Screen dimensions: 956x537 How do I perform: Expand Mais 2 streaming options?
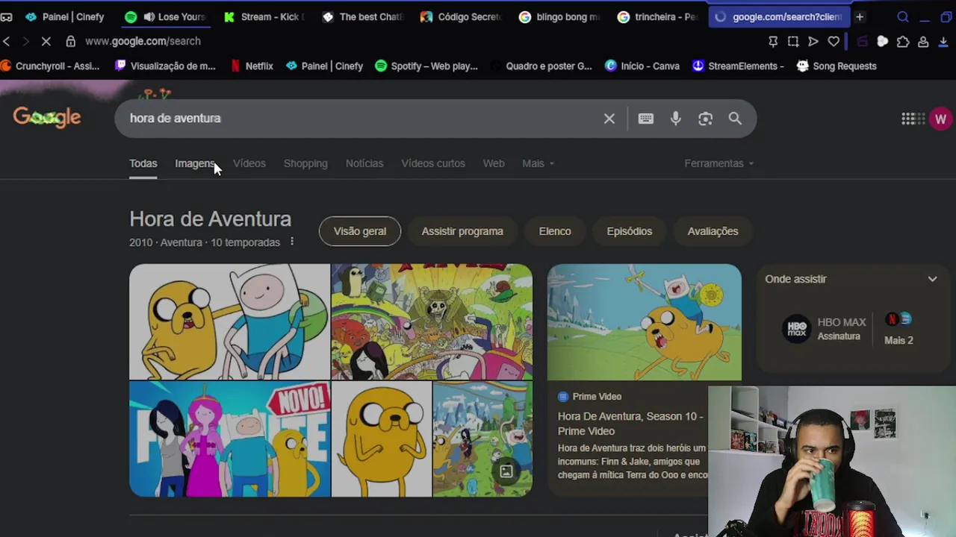tap(898, 330)
